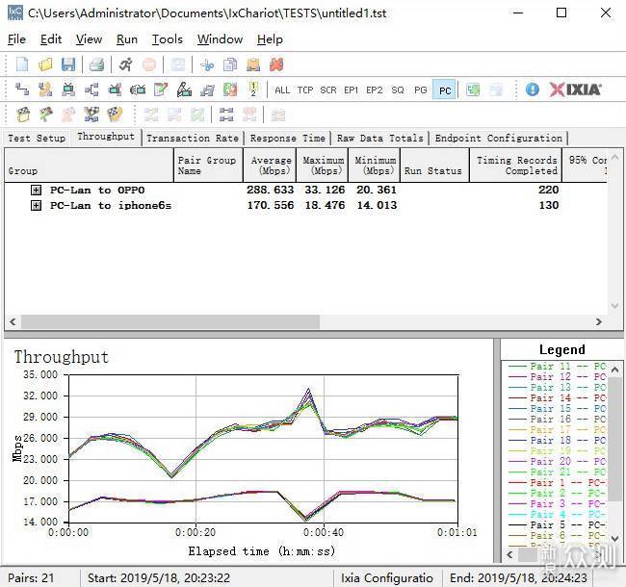Open the View menu
Viewport: 626px width, 587px height.
89,39
